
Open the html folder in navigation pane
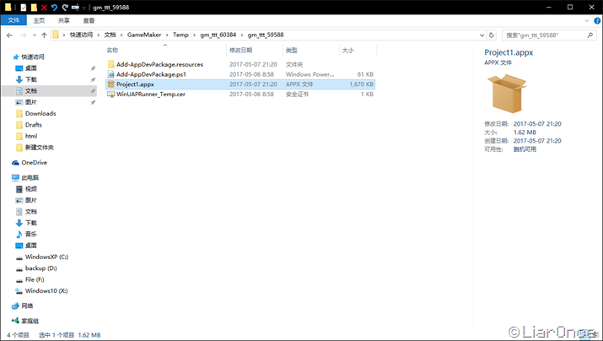(31, 136)
